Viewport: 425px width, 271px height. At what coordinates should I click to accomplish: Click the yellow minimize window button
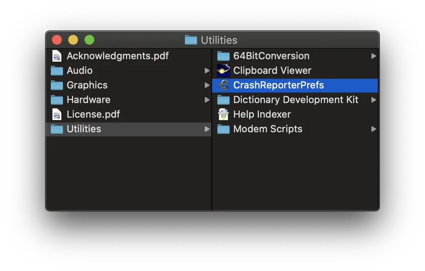73,40
